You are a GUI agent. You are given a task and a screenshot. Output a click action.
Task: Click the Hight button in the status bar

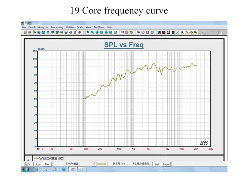click(166, 164)
